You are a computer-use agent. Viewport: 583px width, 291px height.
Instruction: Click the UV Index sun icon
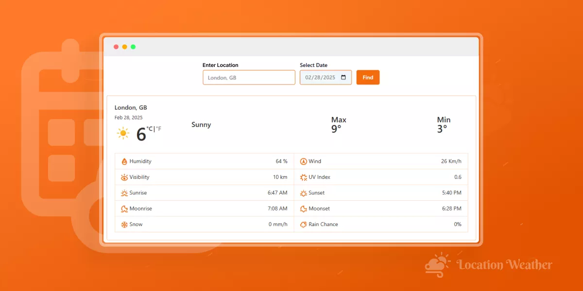coord(304,177)
